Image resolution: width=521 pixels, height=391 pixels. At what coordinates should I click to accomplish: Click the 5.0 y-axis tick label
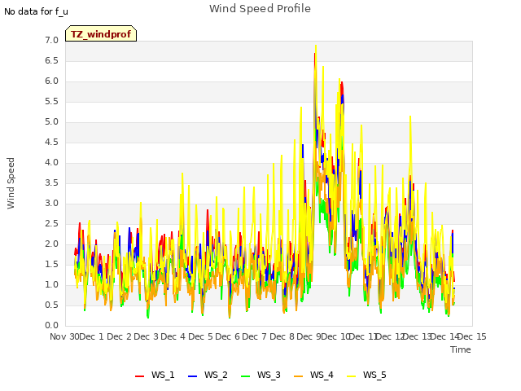tap(51, 122)
